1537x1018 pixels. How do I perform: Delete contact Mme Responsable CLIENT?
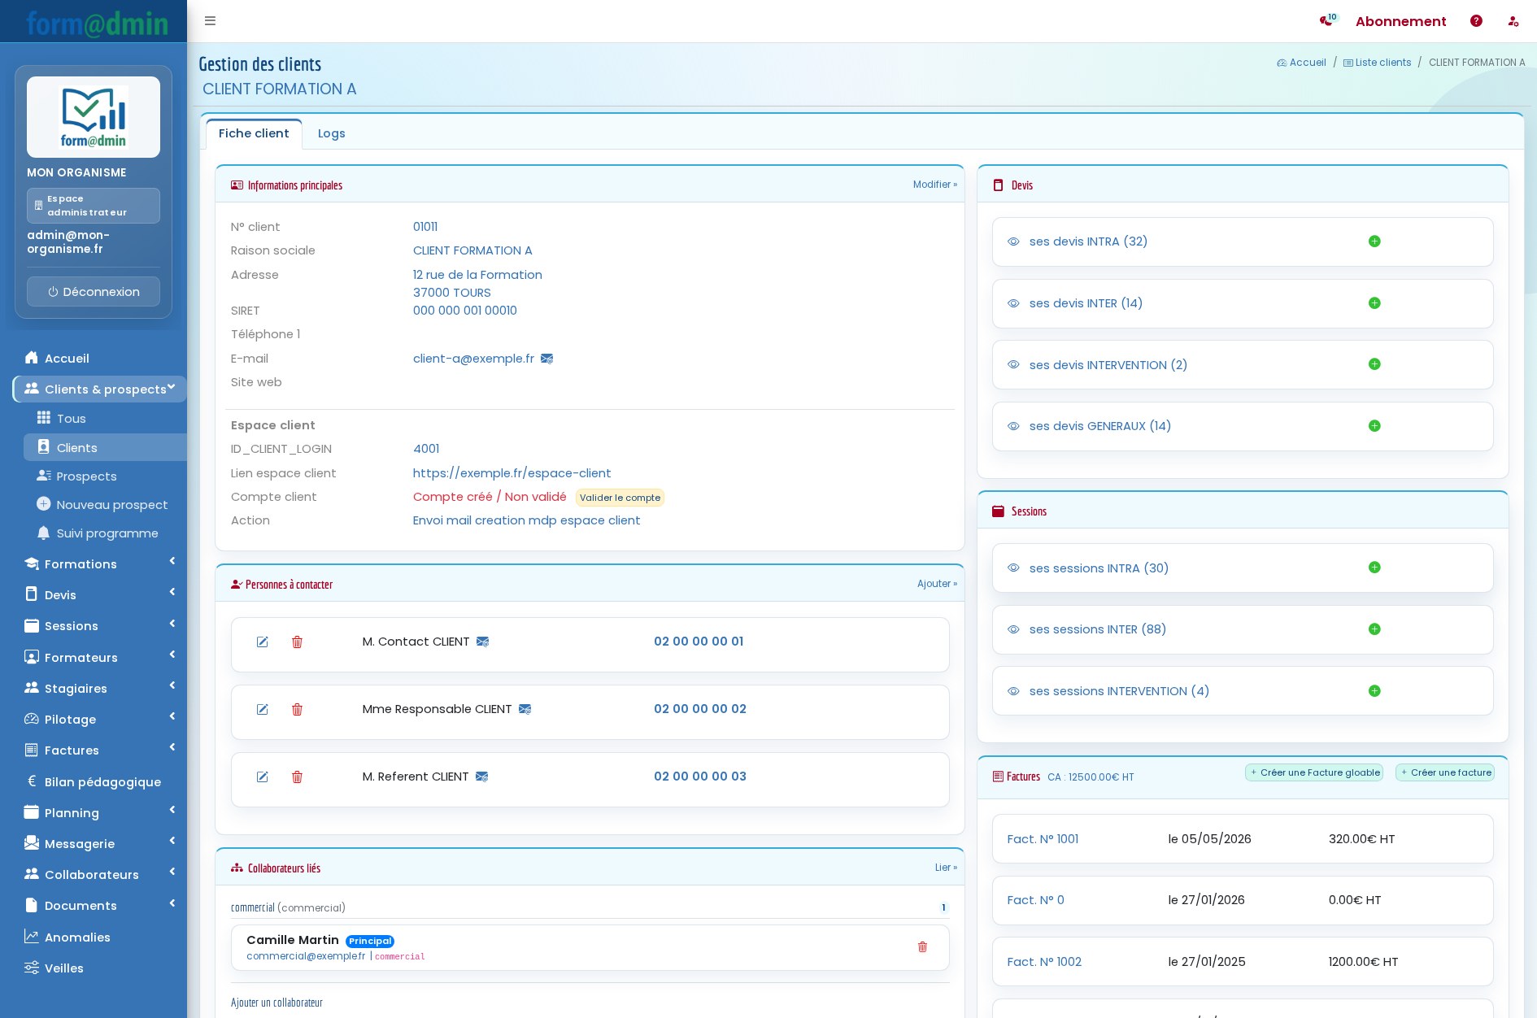[297, 710]
